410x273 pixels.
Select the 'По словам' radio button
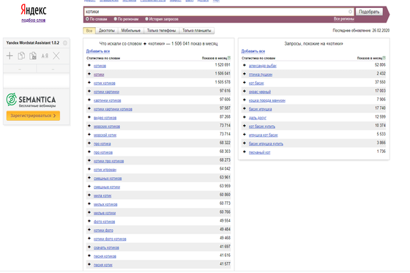coord(88,19)
